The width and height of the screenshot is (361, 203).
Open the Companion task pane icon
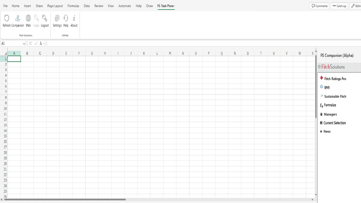(x=18, y=18)
